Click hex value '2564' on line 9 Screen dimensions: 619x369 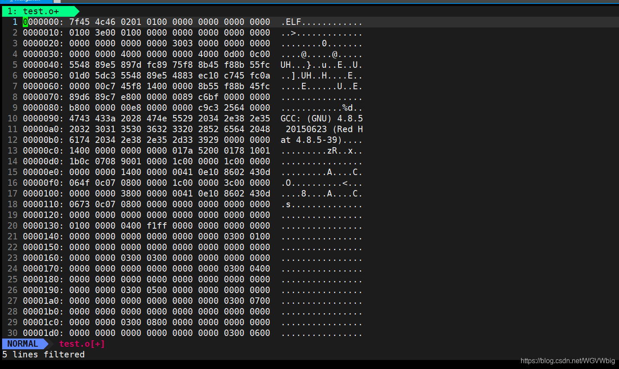234,108
